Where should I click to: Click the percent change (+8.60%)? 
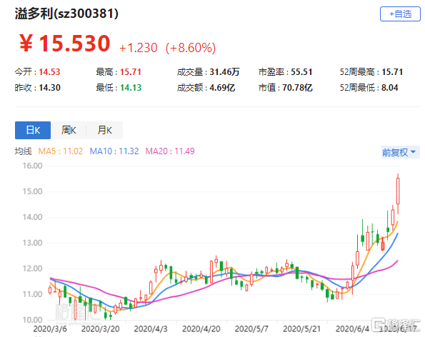(x=191, y=48)
